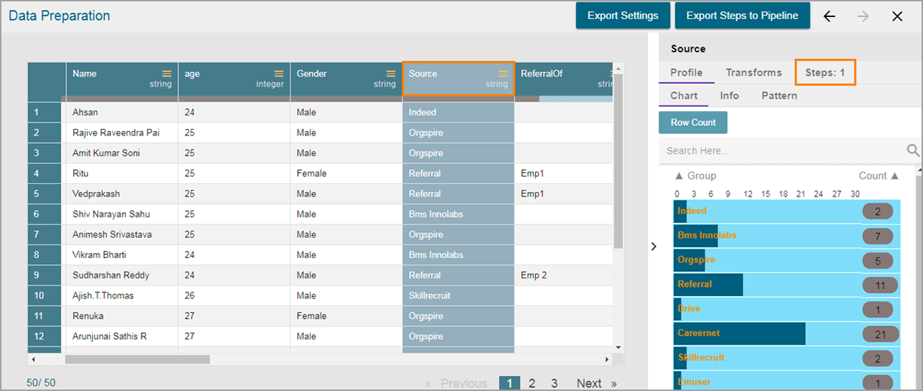The image size is (923, 391).
Task: Select the Name column header
Action: (122, 79)
